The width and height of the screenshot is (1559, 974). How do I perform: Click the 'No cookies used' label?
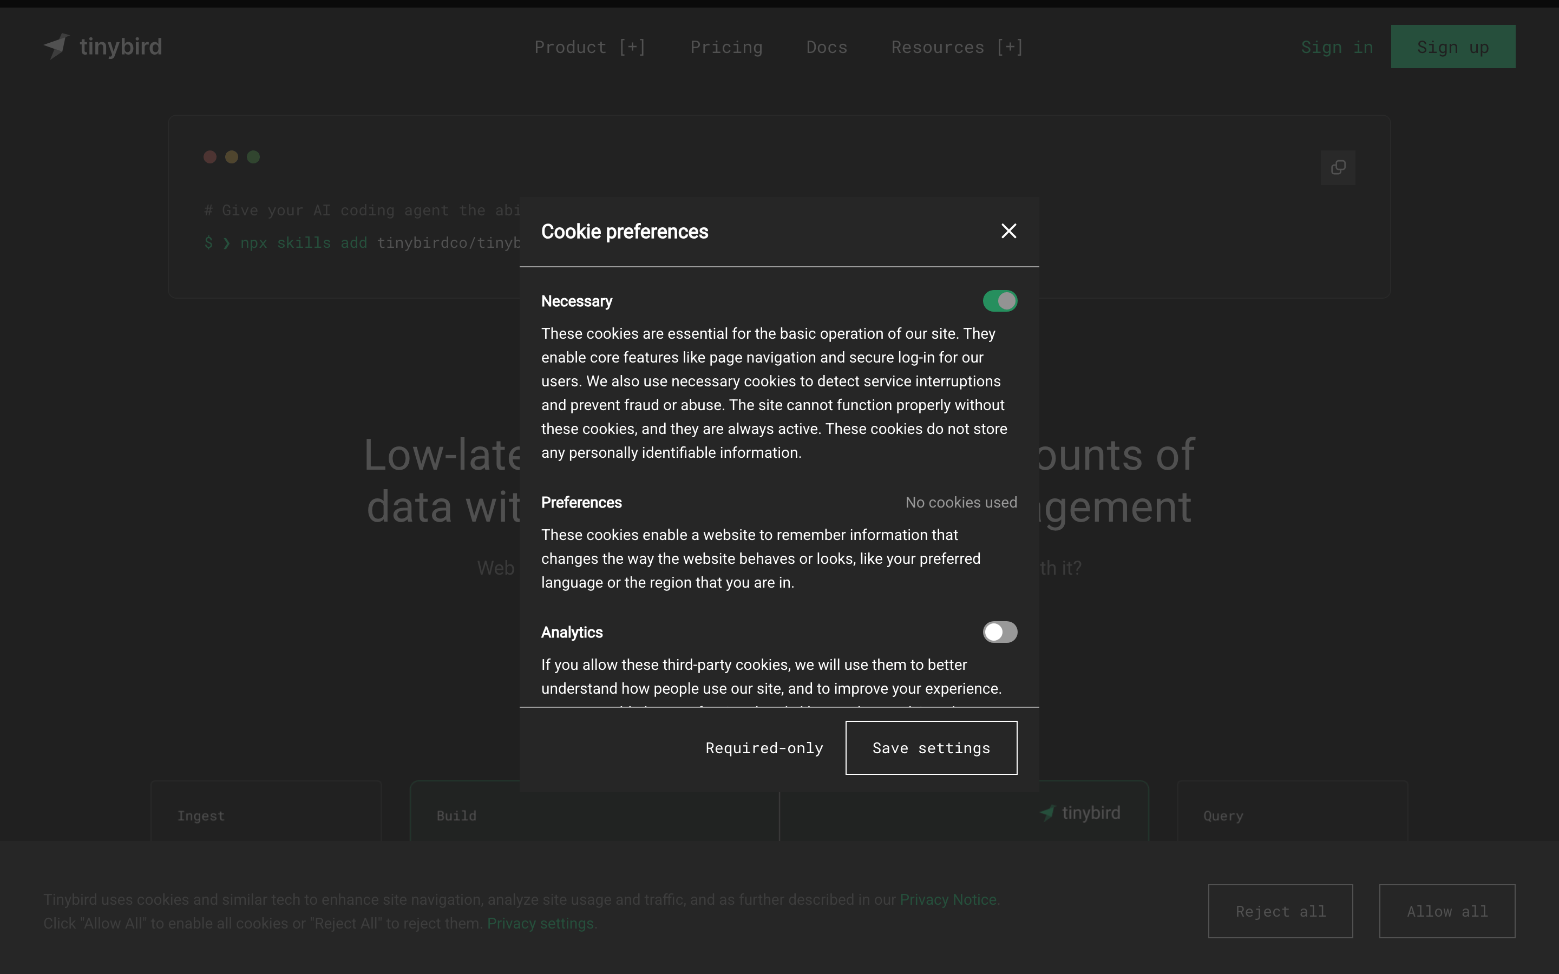[961, 503]
